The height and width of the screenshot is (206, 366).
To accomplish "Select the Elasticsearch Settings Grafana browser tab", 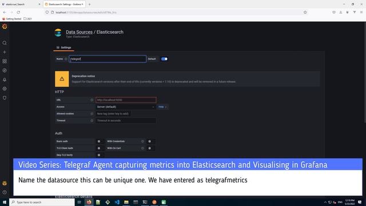I will tap(64, 4).
